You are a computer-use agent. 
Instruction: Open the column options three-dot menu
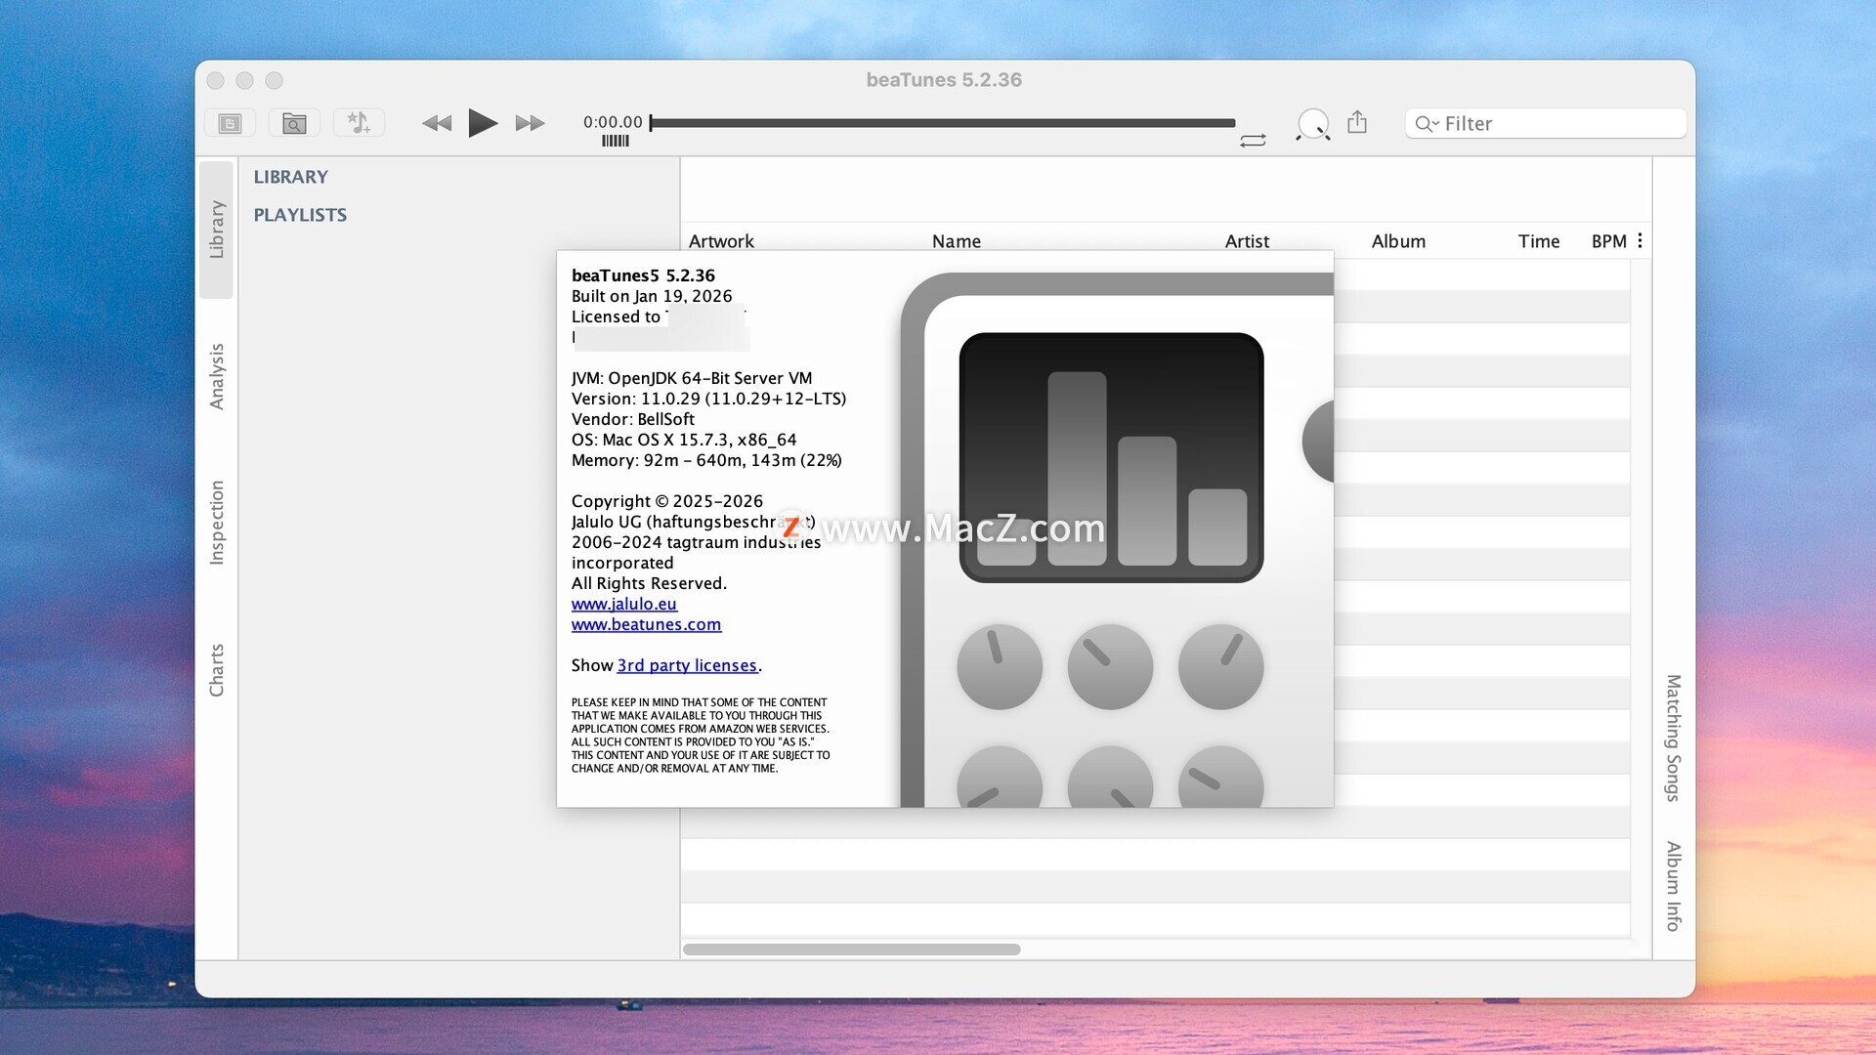(x=1640, y=241)
